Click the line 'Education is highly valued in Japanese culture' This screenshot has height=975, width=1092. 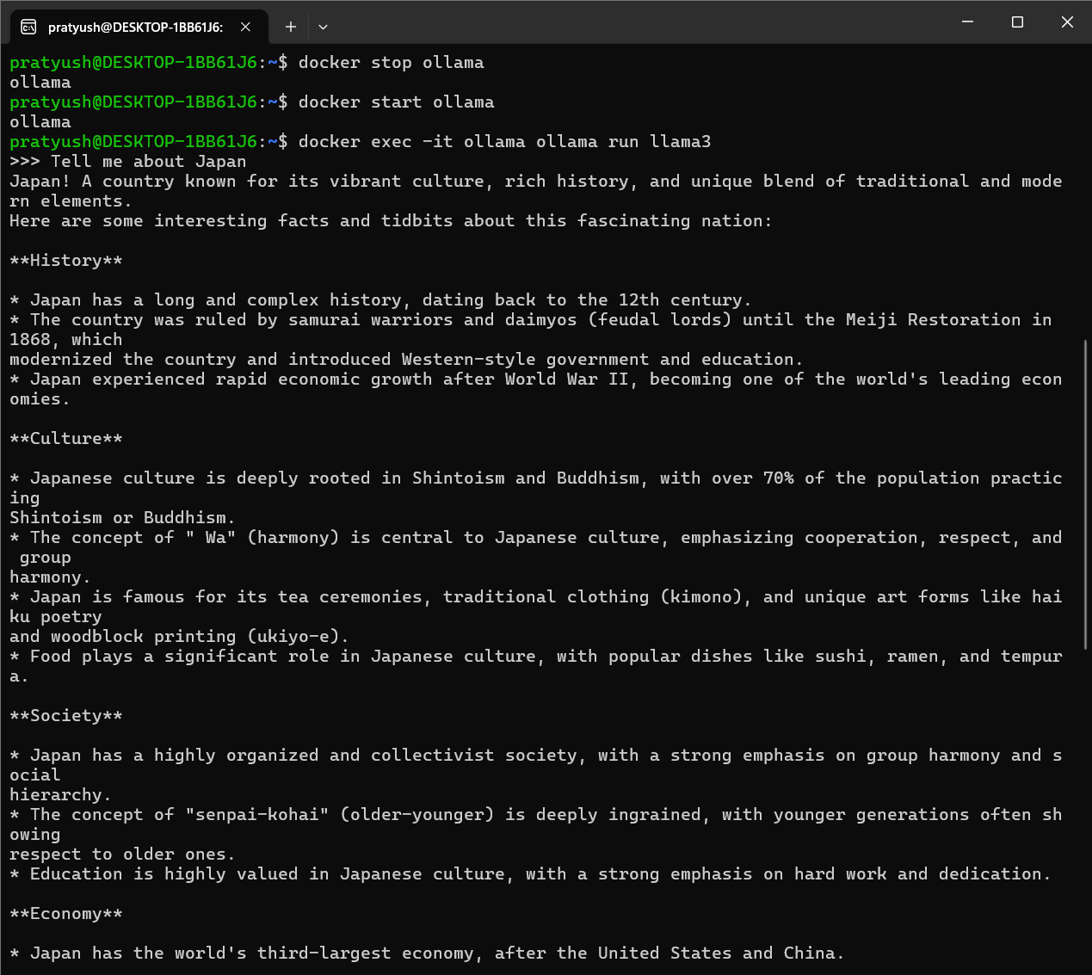click(x=530, y=873)
